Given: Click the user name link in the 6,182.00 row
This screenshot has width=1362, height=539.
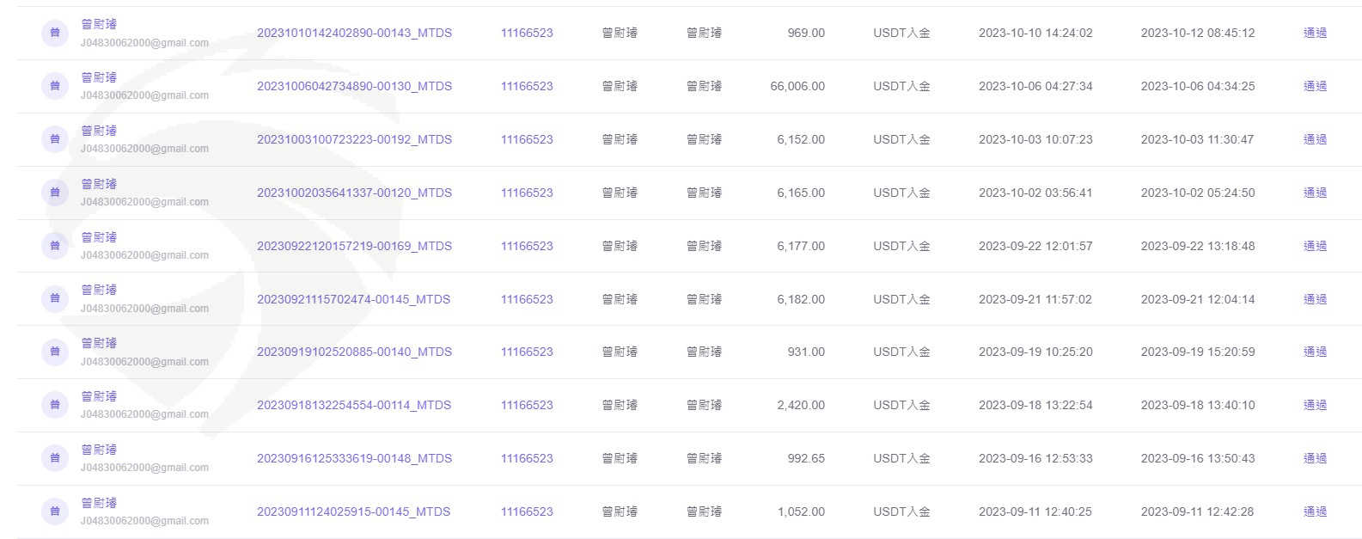Looking at the screenshot, I should pyautogui.click(x=99, y=290).
